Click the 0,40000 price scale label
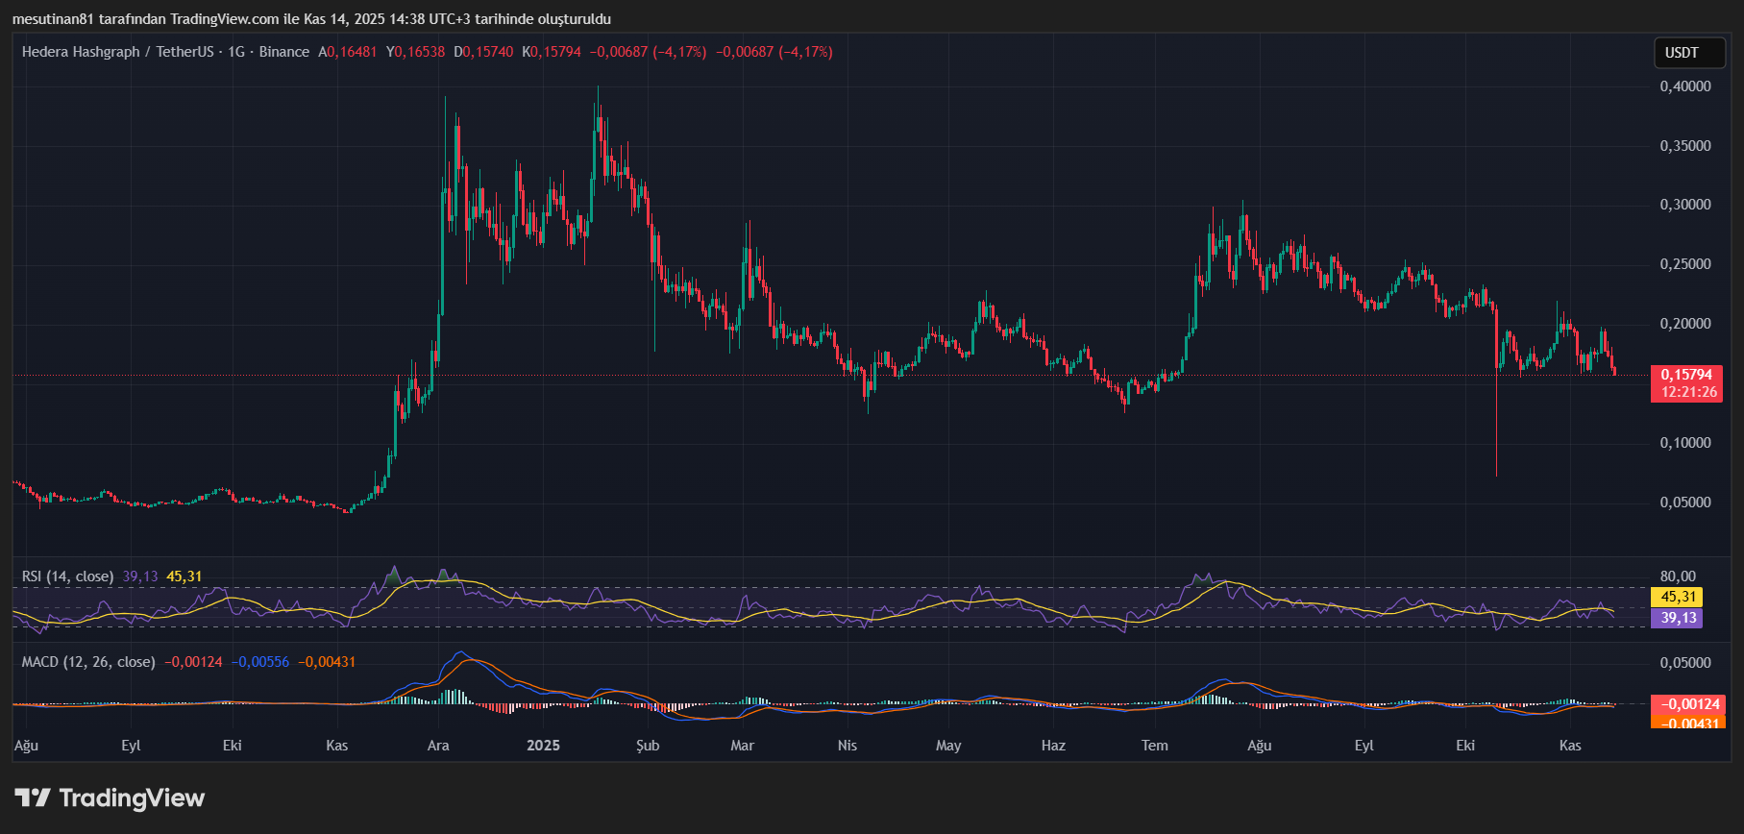Viewport: 1744px width, 834px height. [1685, 86]
